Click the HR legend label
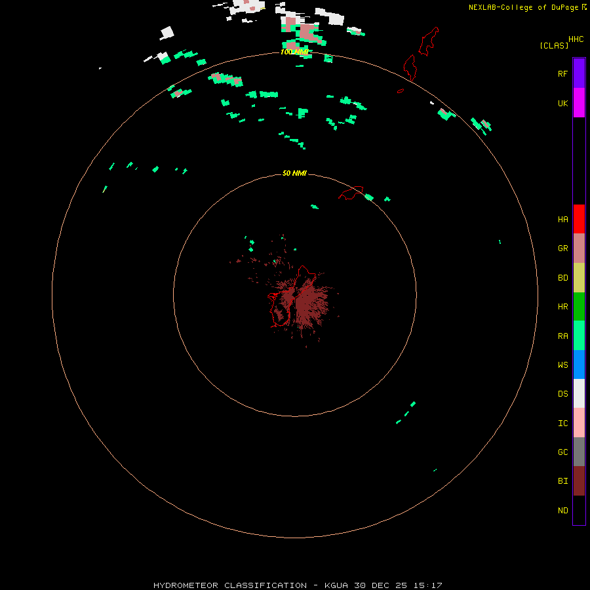This screenshot has width=590, height=590. (562, 307)
